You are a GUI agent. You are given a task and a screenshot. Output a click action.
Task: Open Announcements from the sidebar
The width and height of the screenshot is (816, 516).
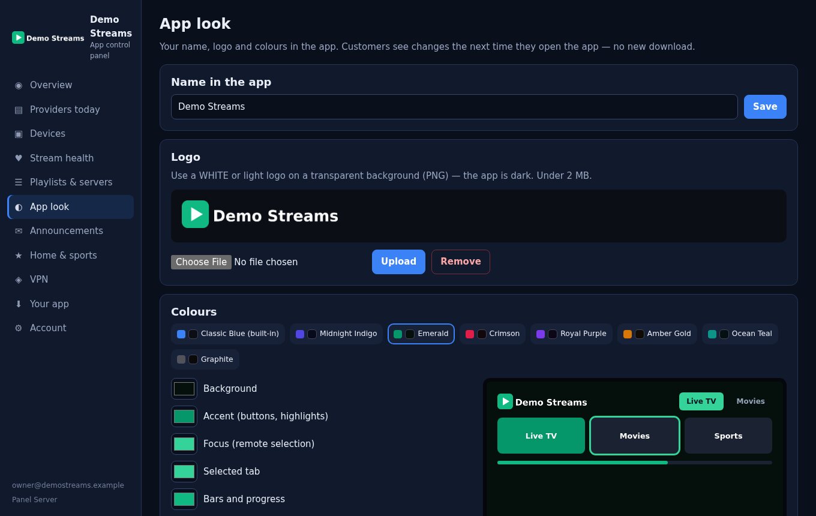point(70,231)
